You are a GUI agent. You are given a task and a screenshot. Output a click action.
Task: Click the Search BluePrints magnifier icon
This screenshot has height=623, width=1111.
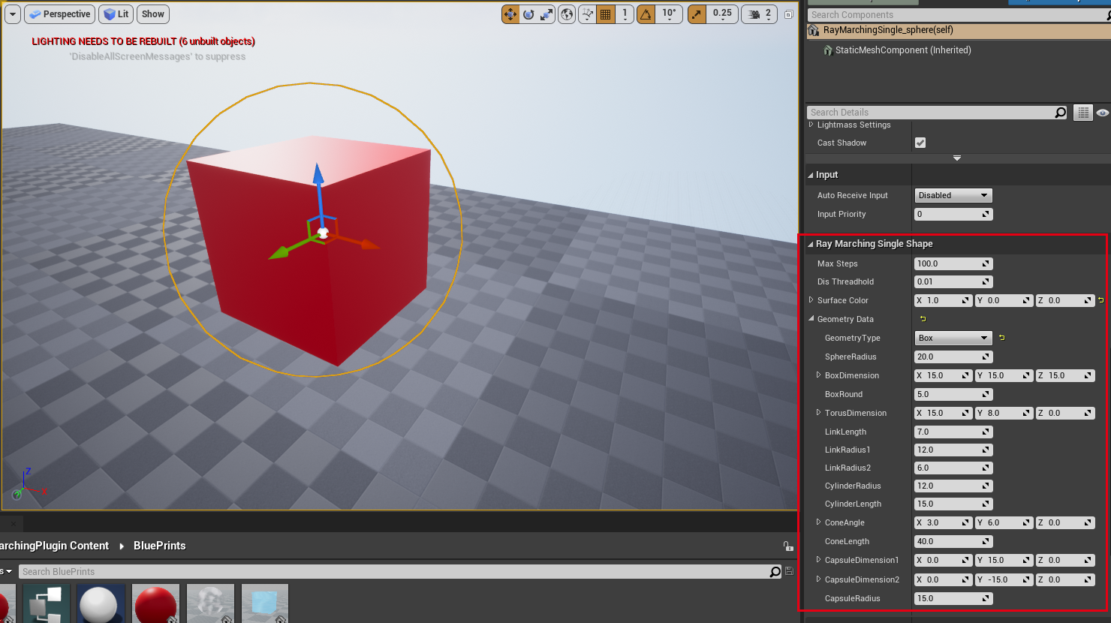[775, 572]
